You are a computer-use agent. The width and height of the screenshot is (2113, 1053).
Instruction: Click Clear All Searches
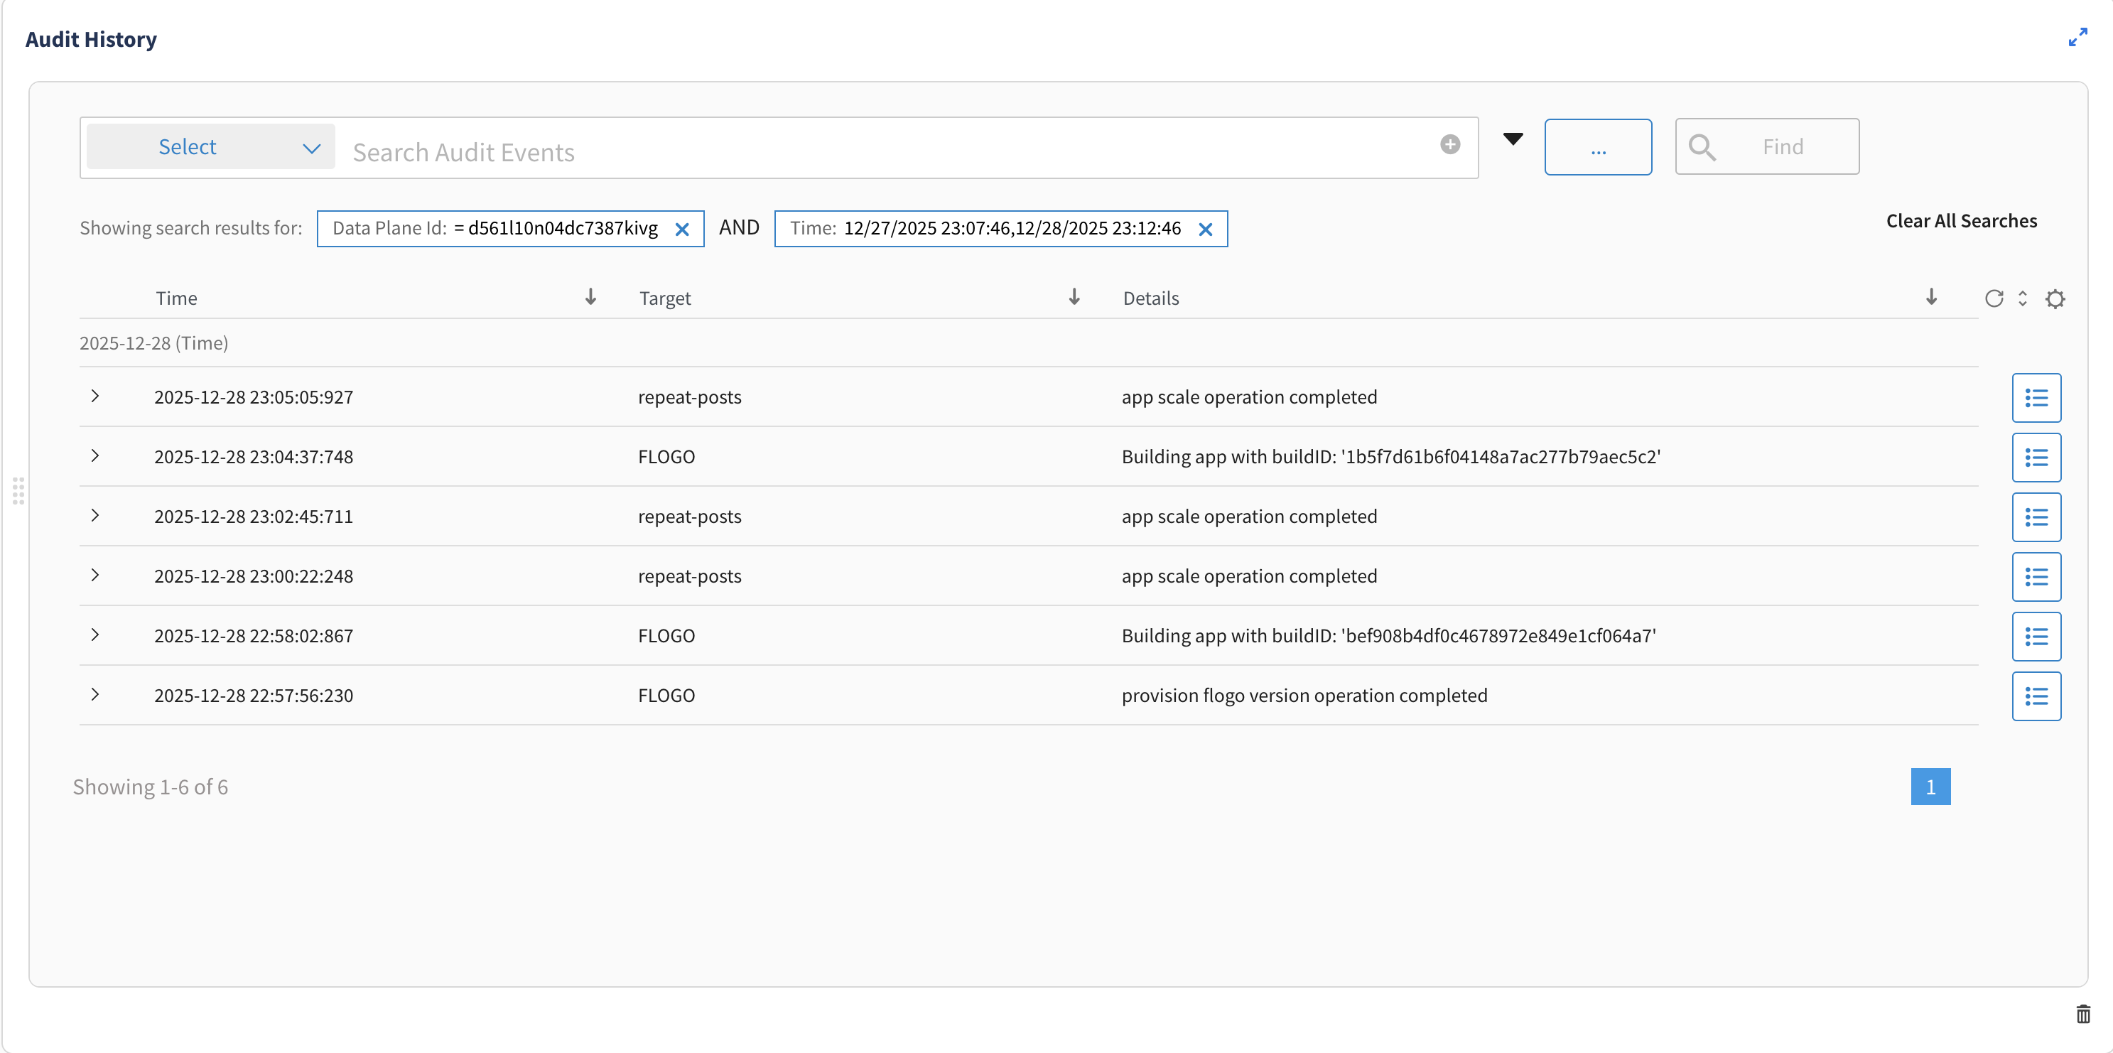coord(1960,220)
